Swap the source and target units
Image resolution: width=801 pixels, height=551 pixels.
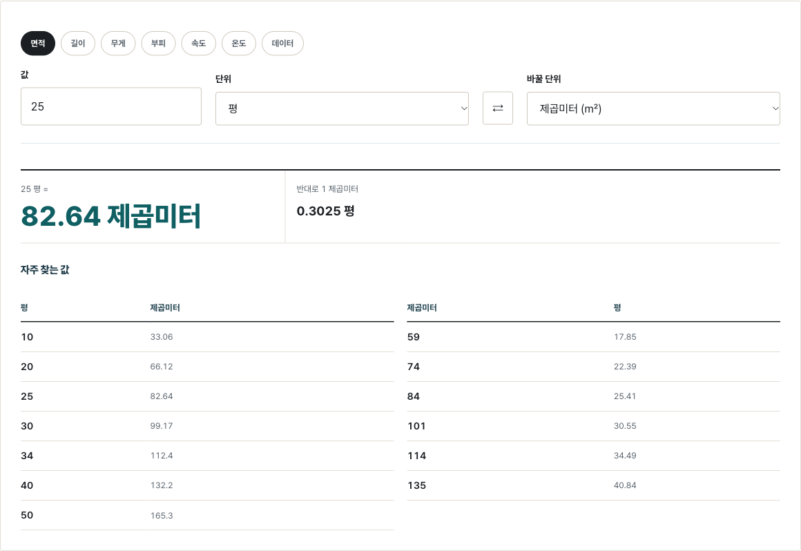(x=498, y=108)
